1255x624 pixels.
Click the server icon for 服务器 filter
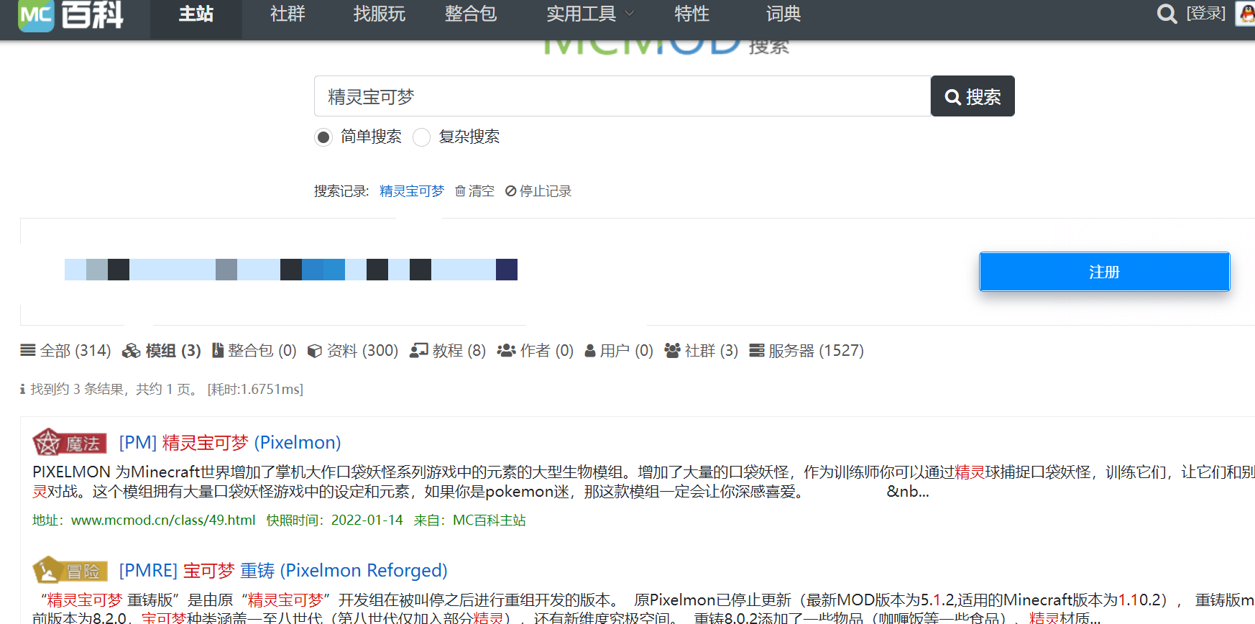click(756, 351)
